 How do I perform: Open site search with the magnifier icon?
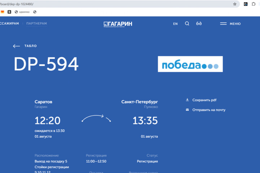[x=187, y=23]
